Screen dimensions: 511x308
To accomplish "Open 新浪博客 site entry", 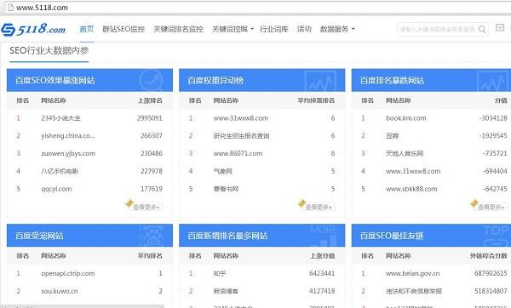I will click(x=226, y=291).
